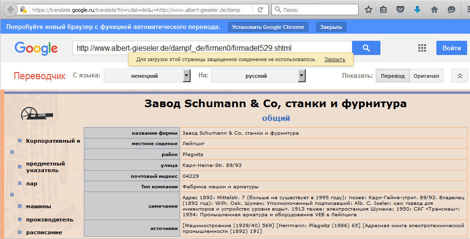Click the bullet icon next to Корпоративный и

tap(20, 141)
